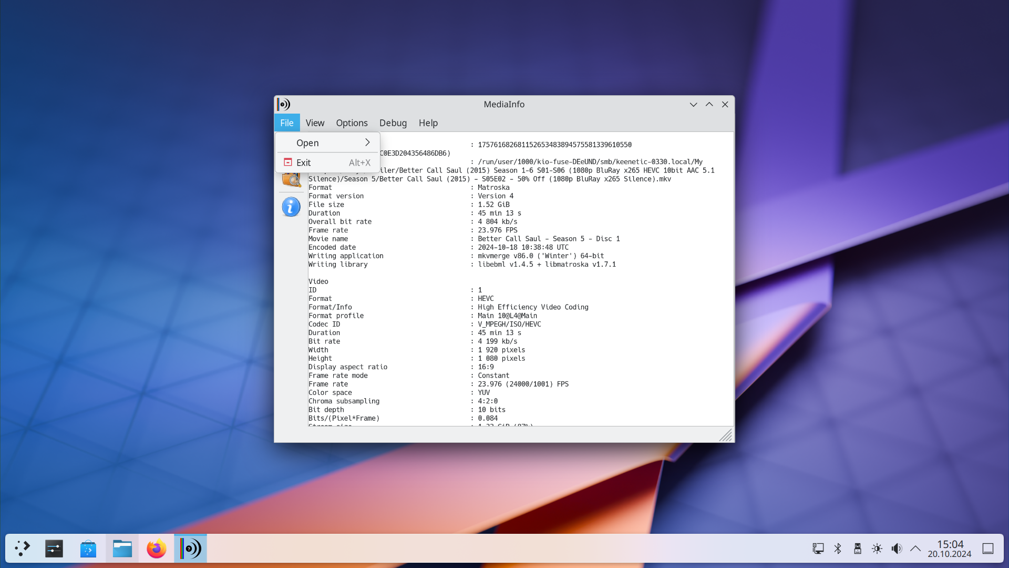Click the screen brightness tray icon
Image resolution: width=1009 pixels, height=568 pixels.
(877, 549)
